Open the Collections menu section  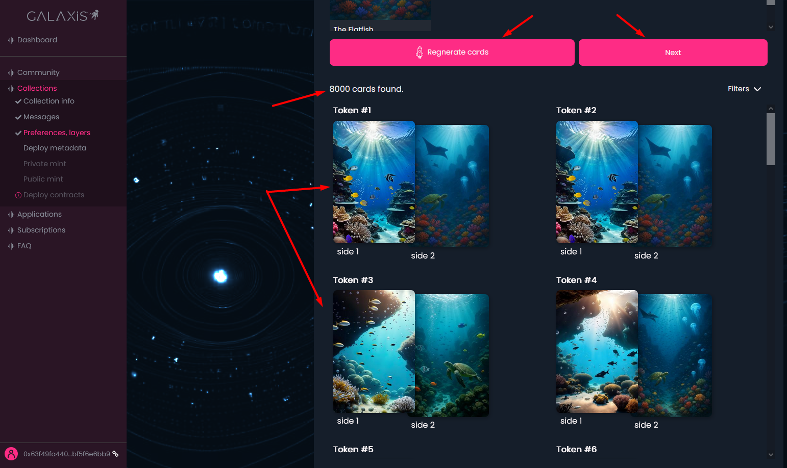(x=37, y=88)
